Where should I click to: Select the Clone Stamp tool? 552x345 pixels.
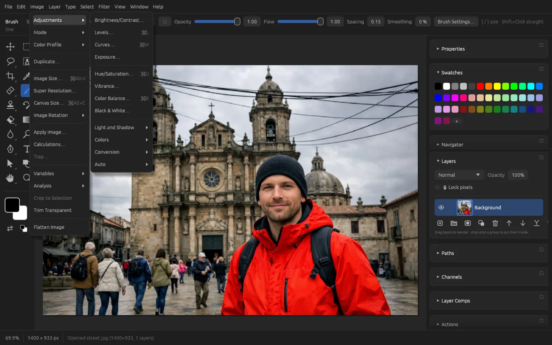coord(10,105)
